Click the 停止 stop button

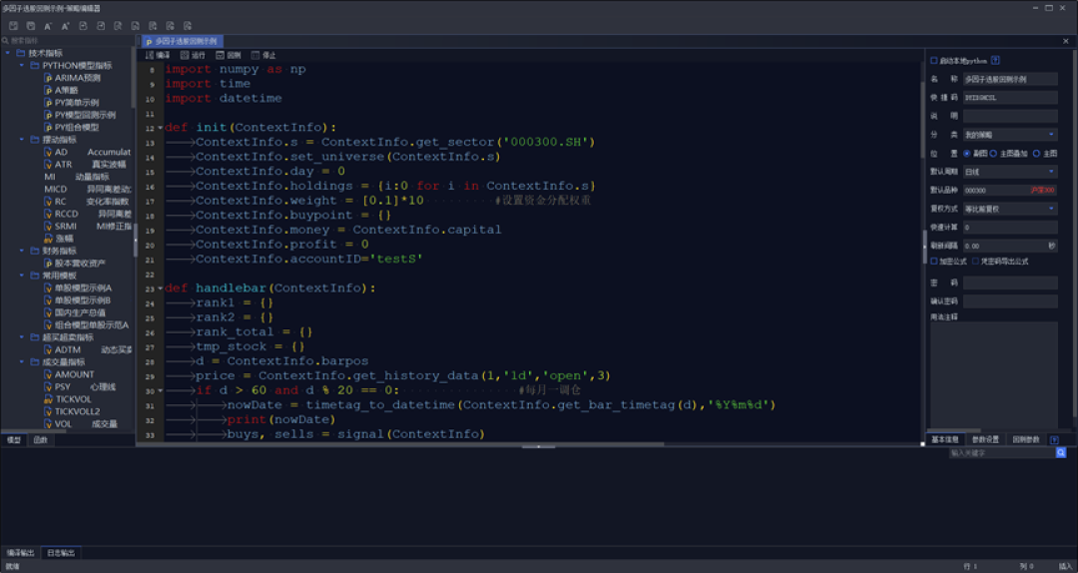pos(264,55)
